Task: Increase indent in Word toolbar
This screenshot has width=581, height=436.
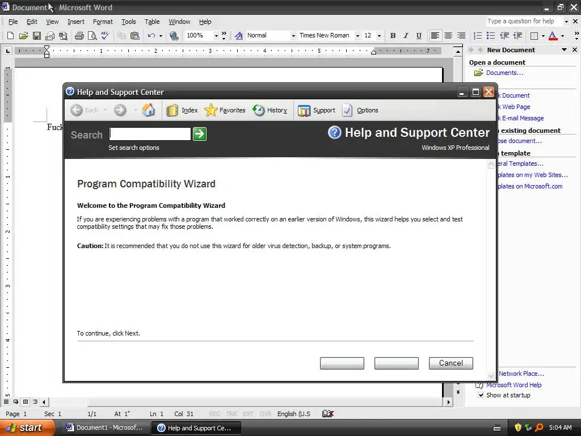Action: point(517,36)
